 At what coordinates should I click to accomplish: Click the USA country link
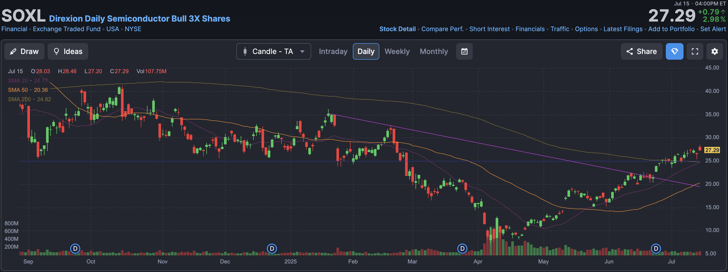coord(112,29)
